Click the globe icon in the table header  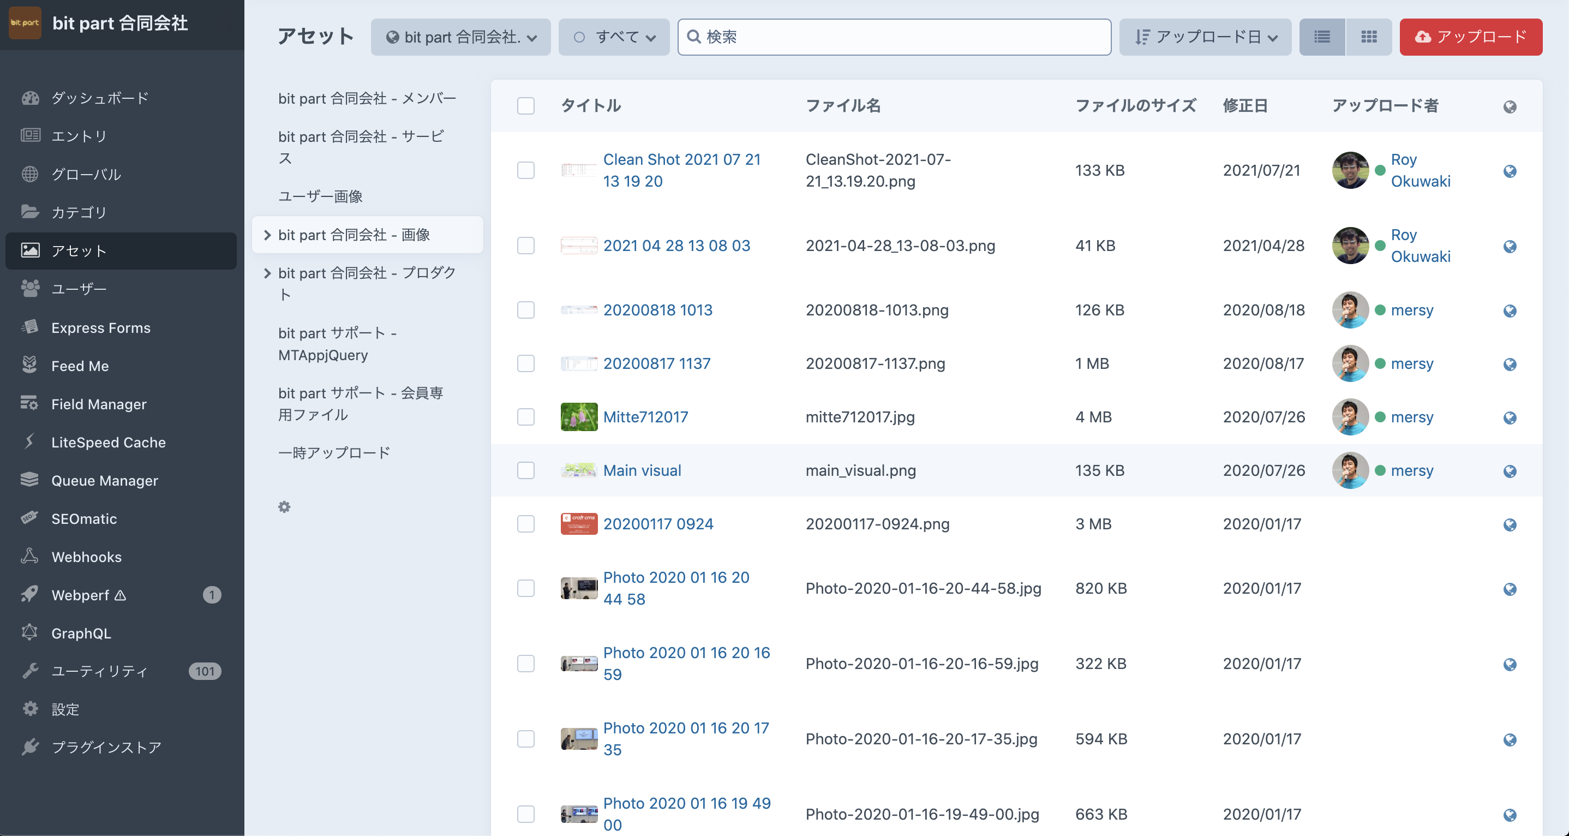pyautogui.click(x=1510, y=106)
